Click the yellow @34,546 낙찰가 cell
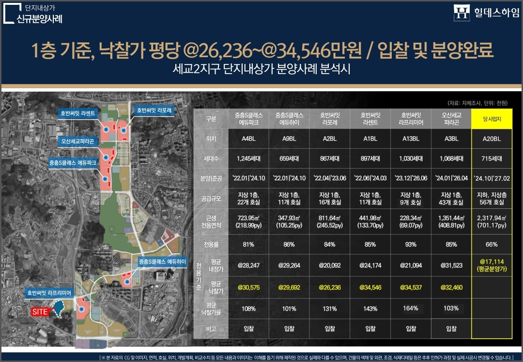This screenshot has height=362, width=523. (x=370, y=287)
